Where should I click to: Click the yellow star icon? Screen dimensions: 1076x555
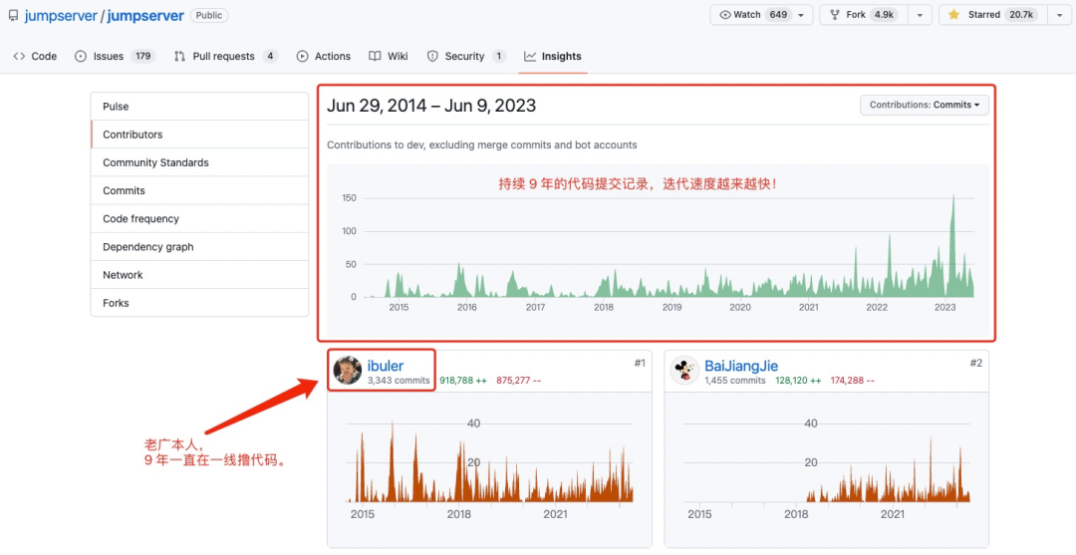[953, 14]
